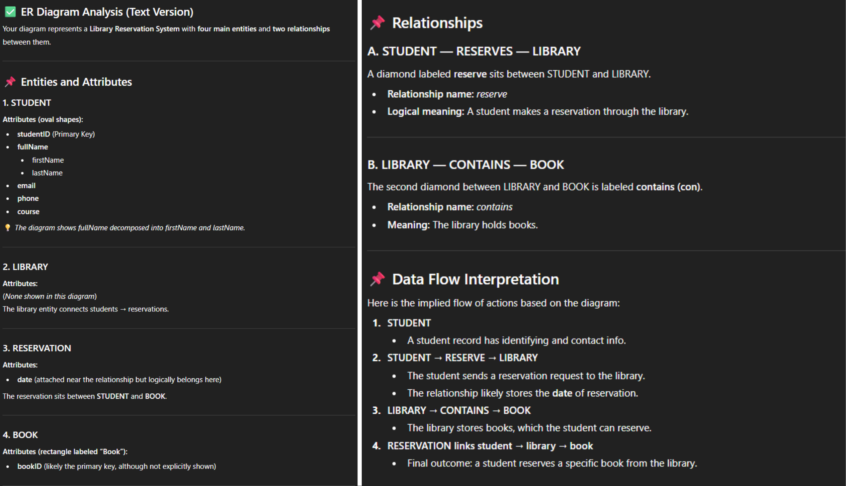Click the firstName sub-attribute bullet

tap(48, 160)
